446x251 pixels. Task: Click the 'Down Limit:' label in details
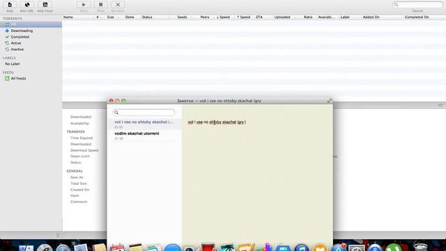80,156
